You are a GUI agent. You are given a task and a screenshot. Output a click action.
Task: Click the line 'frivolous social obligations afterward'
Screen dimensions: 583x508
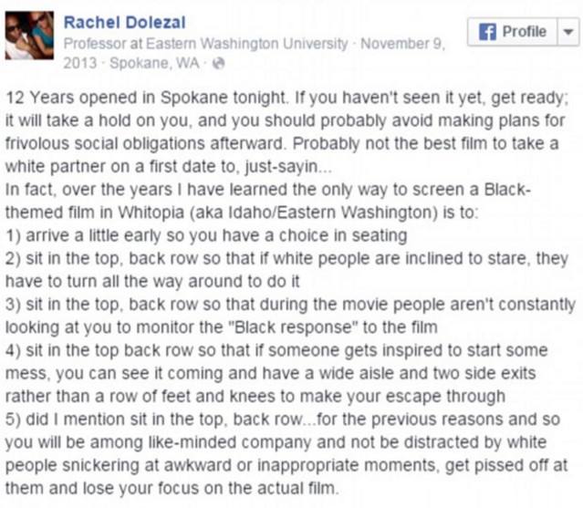click(144, 144)
